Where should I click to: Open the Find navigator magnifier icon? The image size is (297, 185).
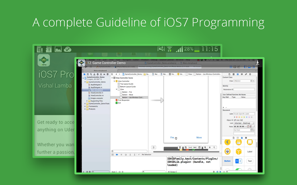click(x=91, y=74)
